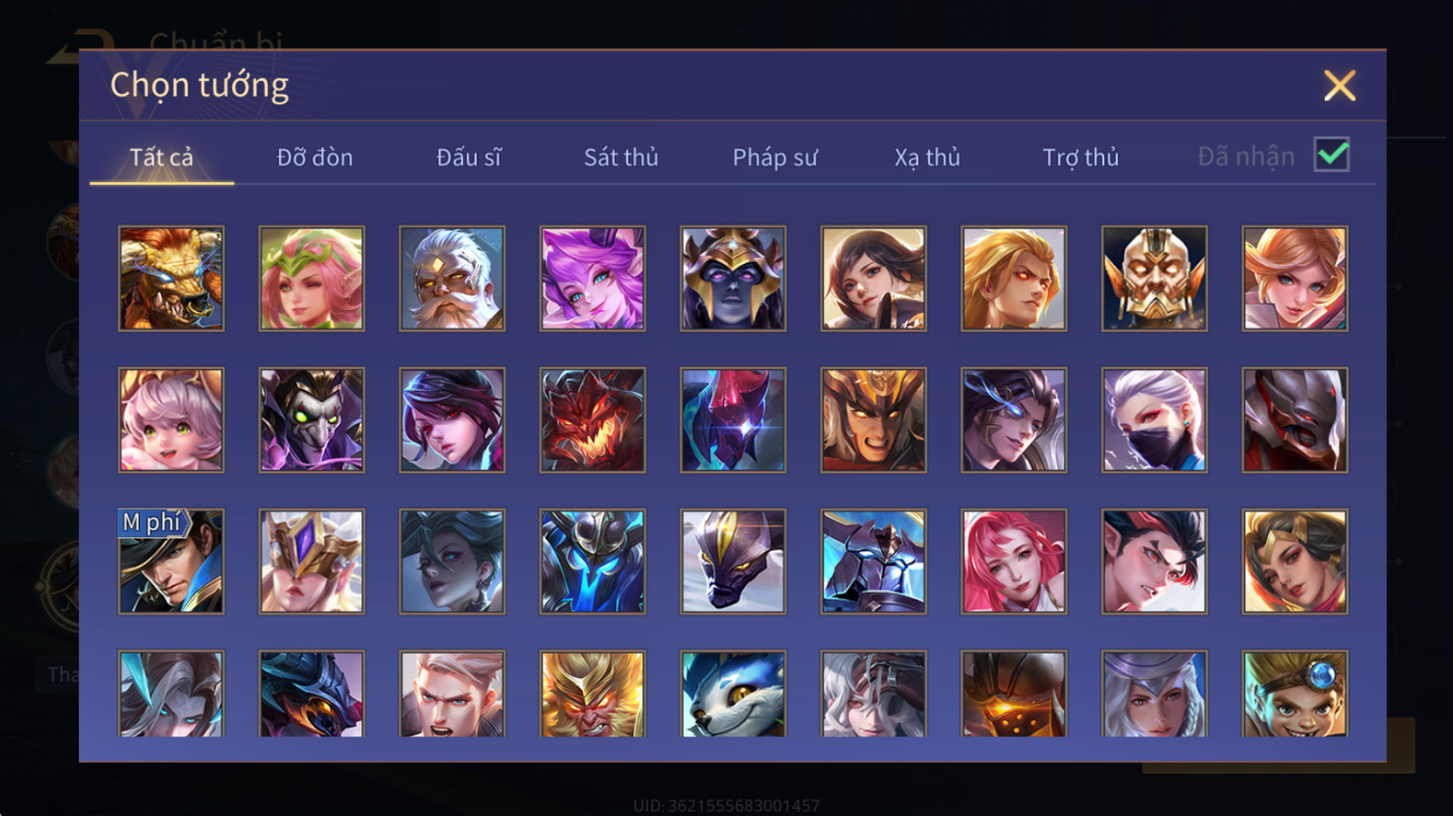1453x816 pixels.
Task: Switch to the 'Đỡ đòn' tab
Action: [x=314, y=157]
